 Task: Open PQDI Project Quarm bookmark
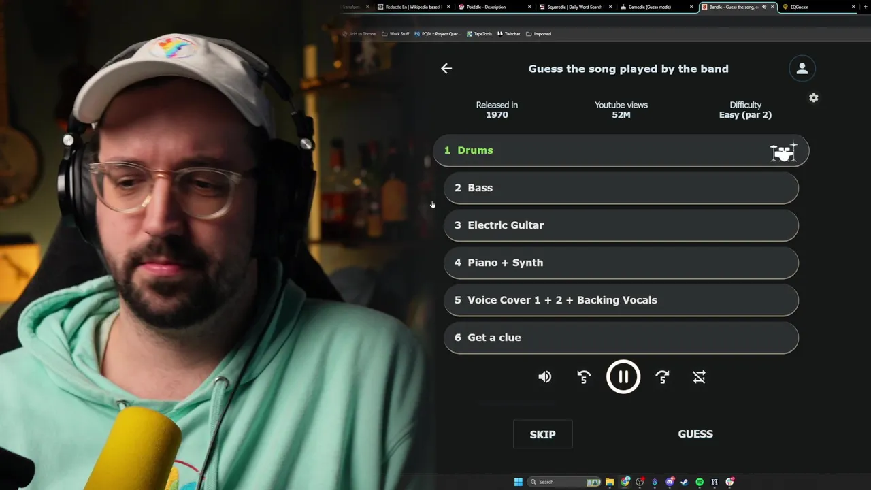[x=438, y=34]
